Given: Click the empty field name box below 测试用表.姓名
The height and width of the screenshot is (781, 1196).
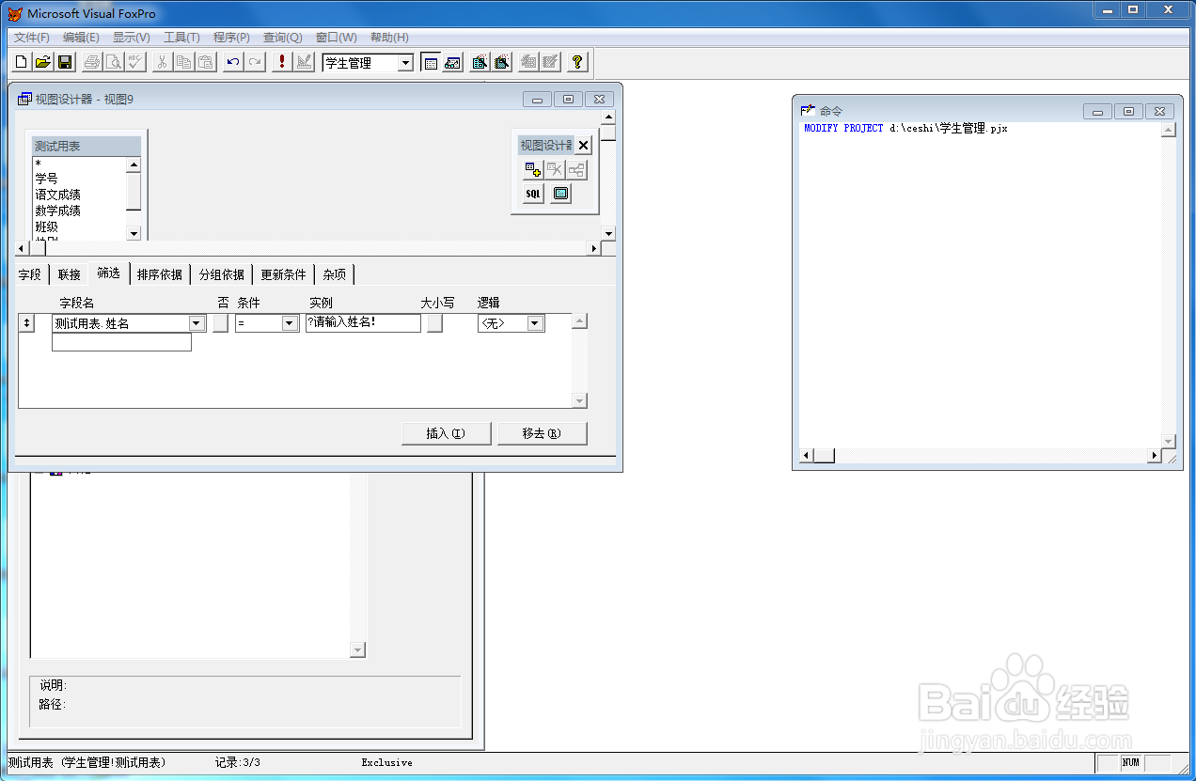Looking at the screenshot, I should pos(121,342).
